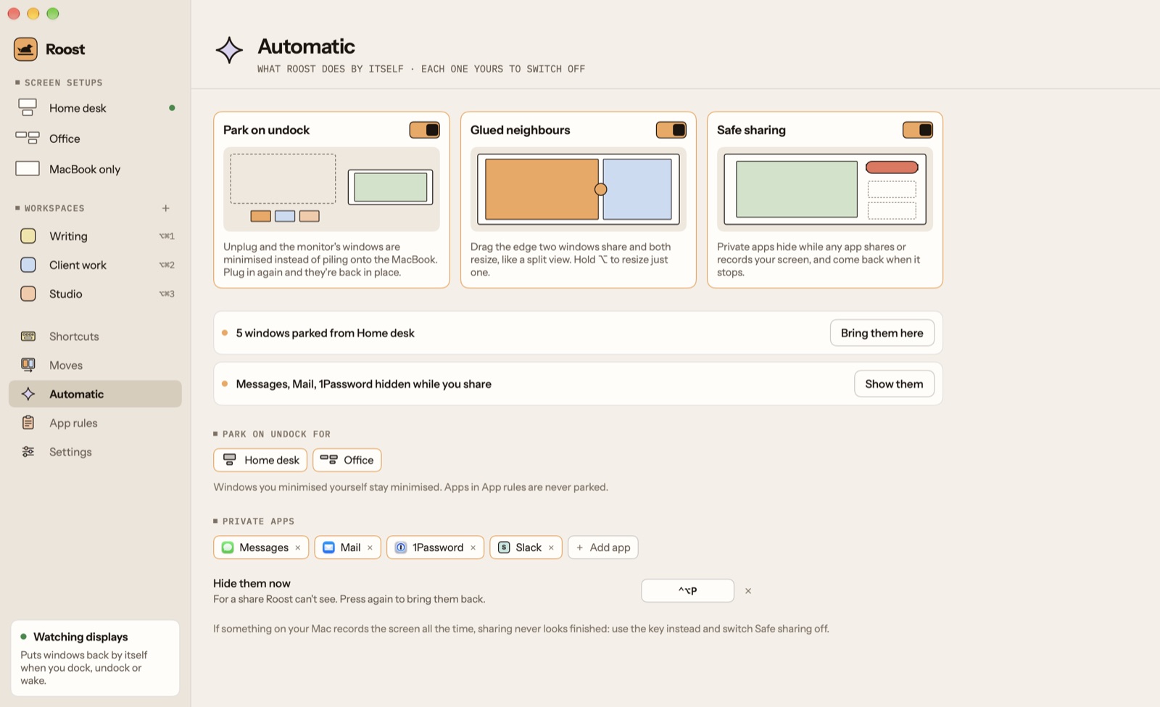Click the Slack app icon chip

point(504,547)
